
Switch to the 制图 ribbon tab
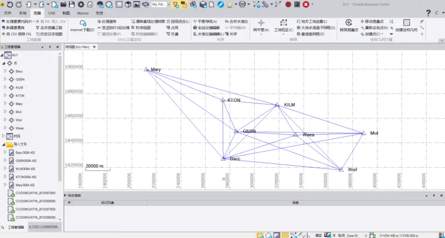coord(66,13)
